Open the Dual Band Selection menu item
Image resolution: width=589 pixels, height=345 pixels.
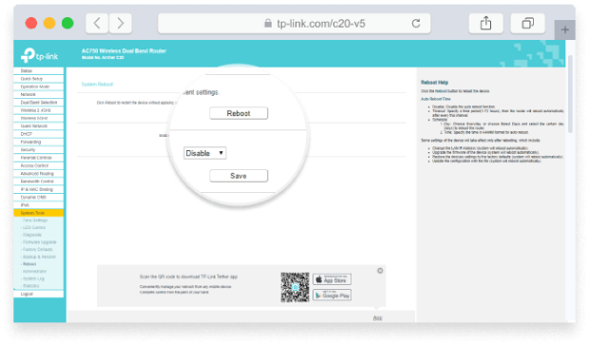tap(39, 103)
